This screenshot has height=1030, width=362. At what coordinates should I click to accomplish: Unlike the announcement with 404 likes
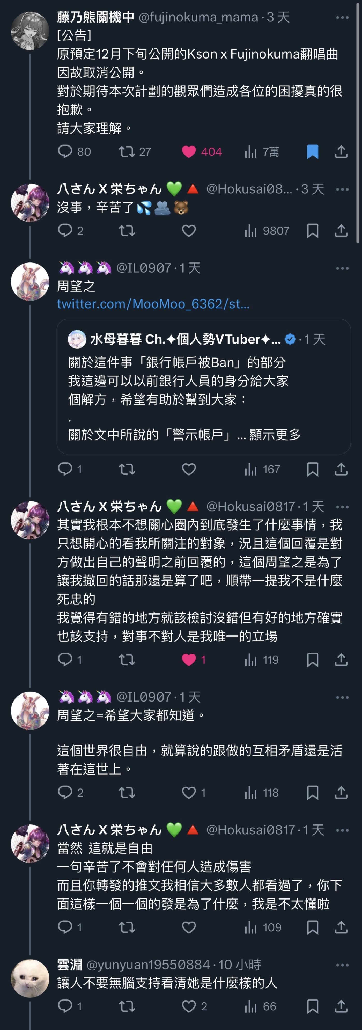(202, 151)
